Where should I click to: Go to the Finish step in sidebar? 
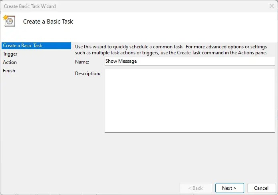(9, 71)
